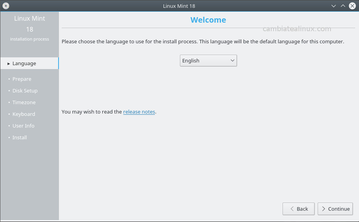Viewport: 359px width, 222px height.
Task: Click the Welcome heading
Action: point(208,20)
